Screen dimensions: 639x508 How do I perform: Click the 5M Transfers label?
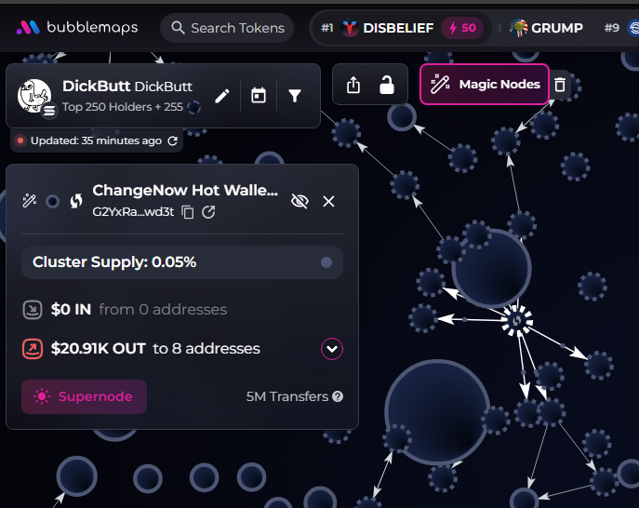coord(287,396)
